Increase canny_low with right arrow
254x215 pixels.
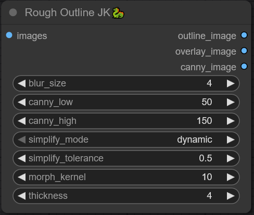pos(231,102)
